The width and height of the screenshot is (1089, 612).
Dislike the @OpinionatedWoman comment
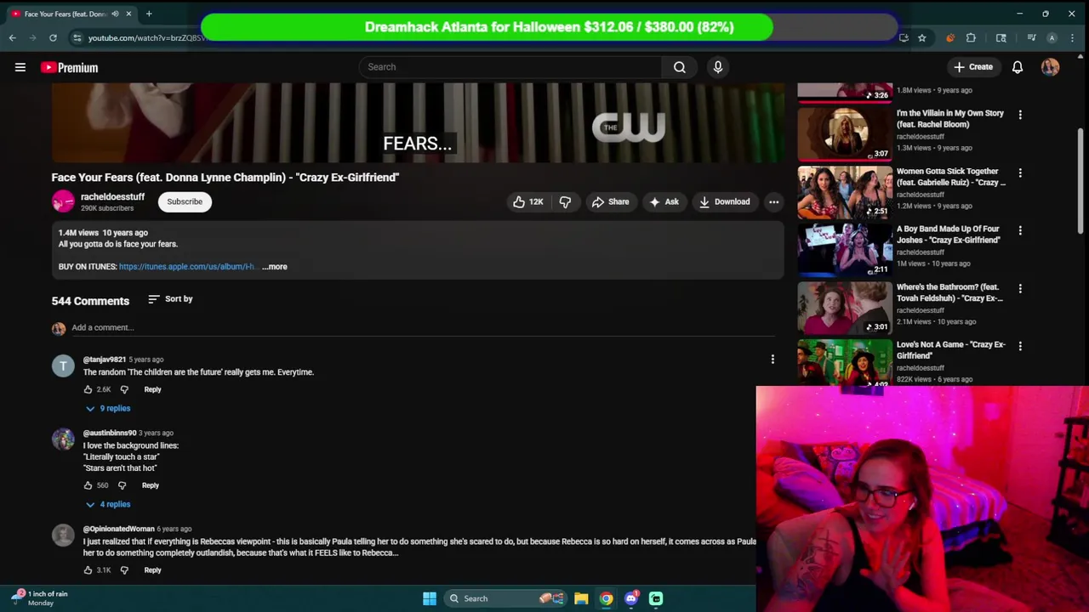pyautogui.click(x=124, y=570)
